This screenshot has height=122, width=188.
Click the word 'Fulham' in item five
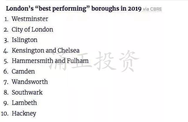pos(78,61)
